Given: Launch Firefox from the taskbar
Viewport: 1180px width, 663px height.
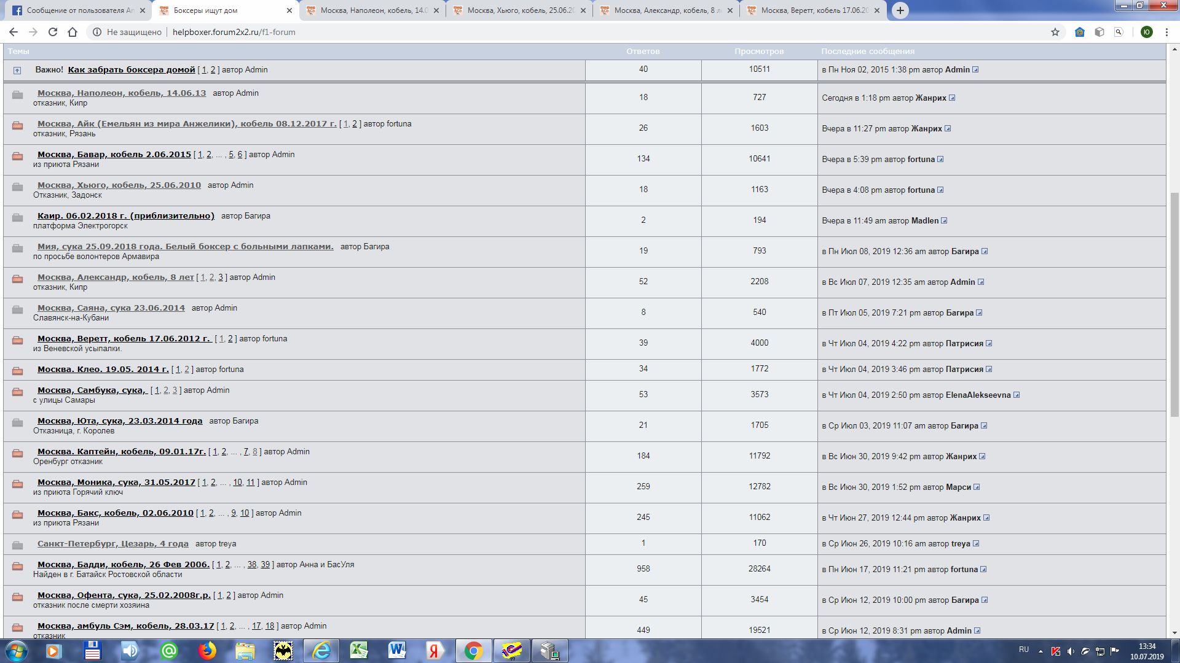Looking at the screenshot, I should click(x=207, y=651).
